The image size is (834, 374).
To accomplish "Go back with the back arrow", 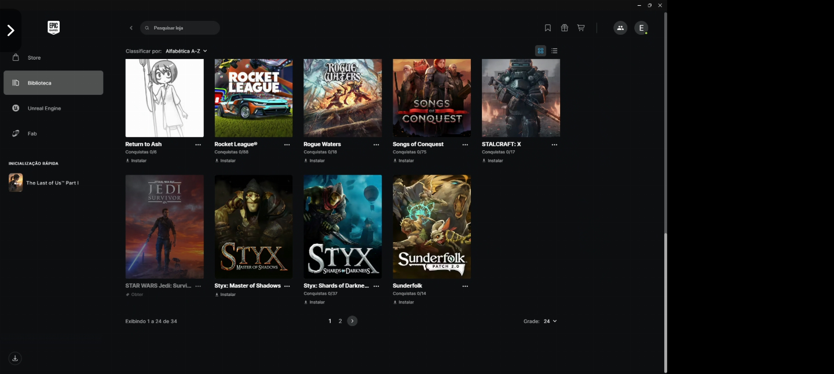I will pyautogui.click(x=131, y=28).
